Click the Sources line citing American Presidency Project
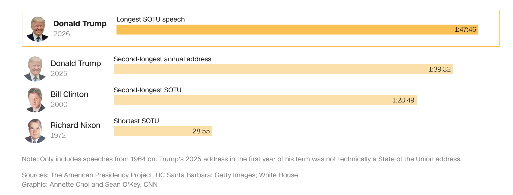The width and height of the screenshot is (513, 195). pyautogui.click(x=160, y=175)
